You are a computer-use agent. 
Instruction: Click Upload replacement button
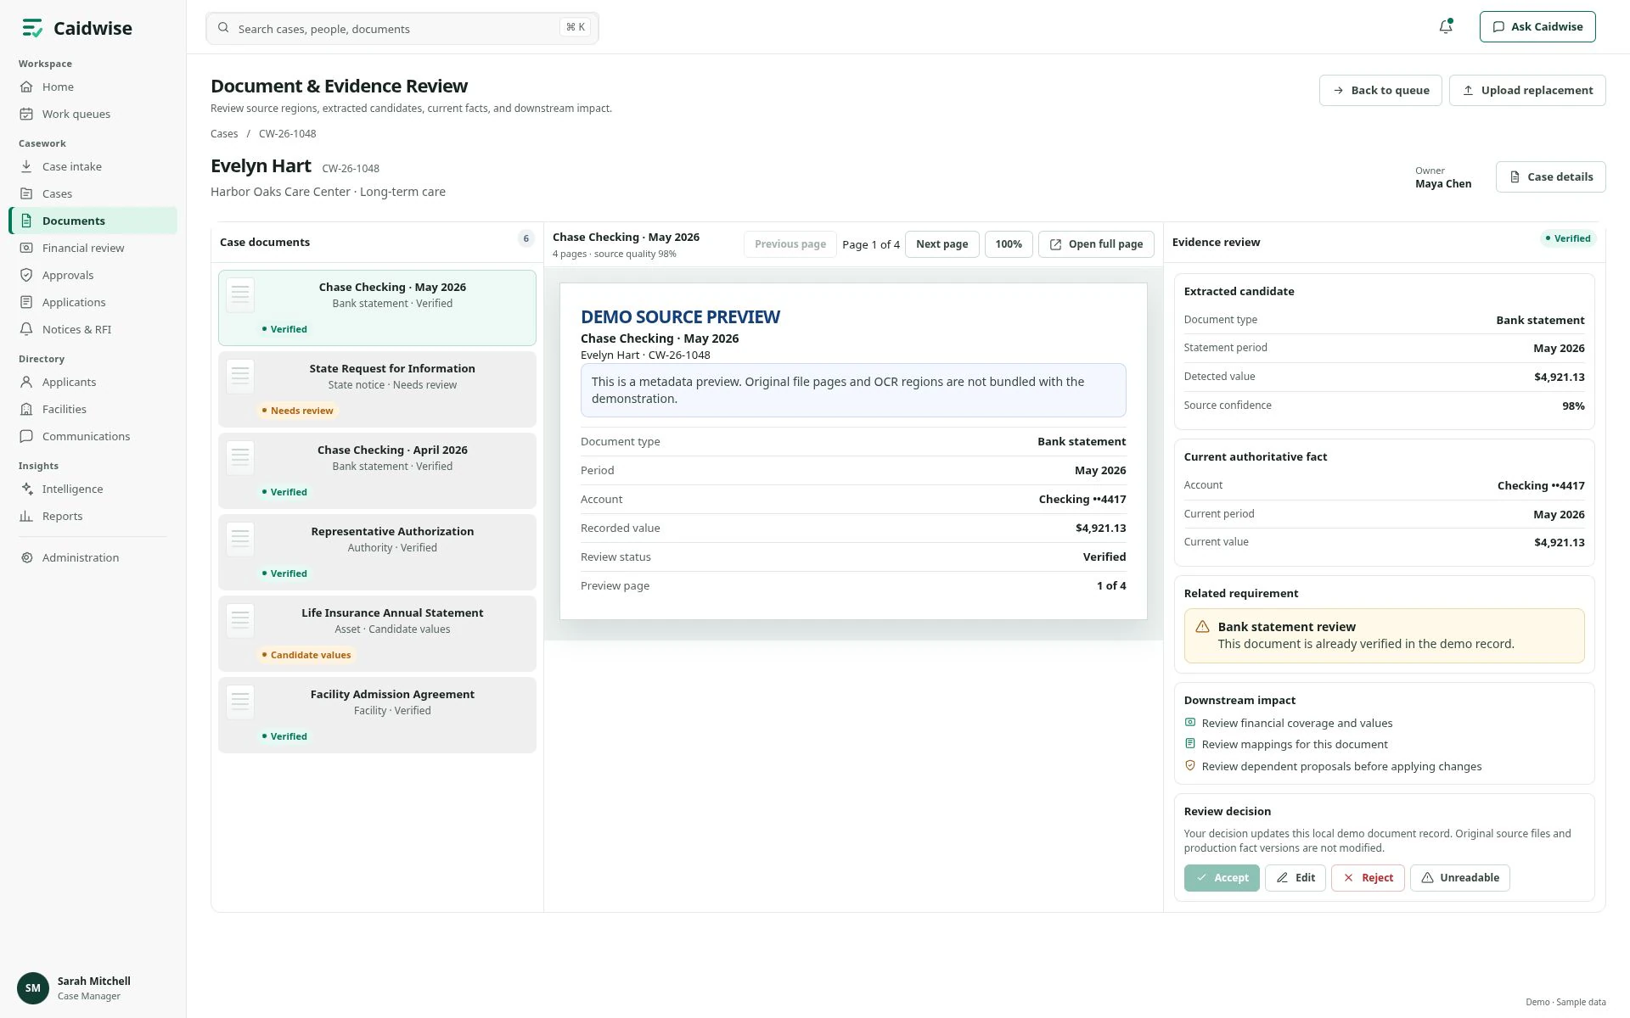tap(1527, 90)
